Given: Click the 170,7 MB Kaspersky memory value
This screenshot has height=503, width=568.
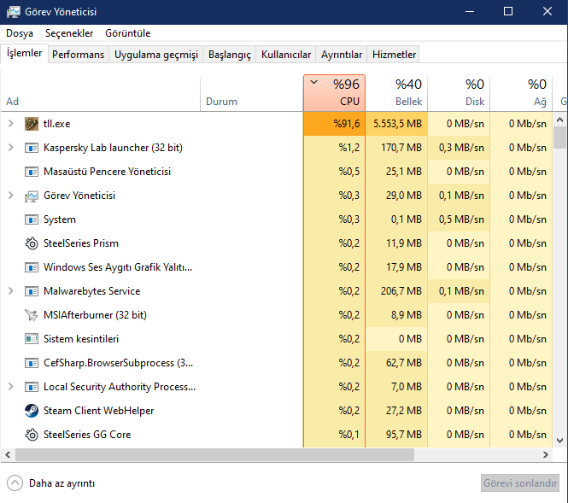Looking at the screenshot, I should tap(401, 148).
